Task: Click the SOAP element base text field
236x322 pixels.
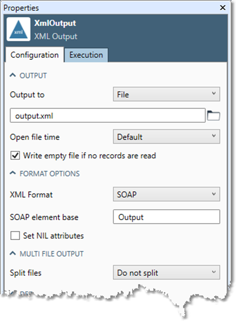Action: [x=166, y=217]
